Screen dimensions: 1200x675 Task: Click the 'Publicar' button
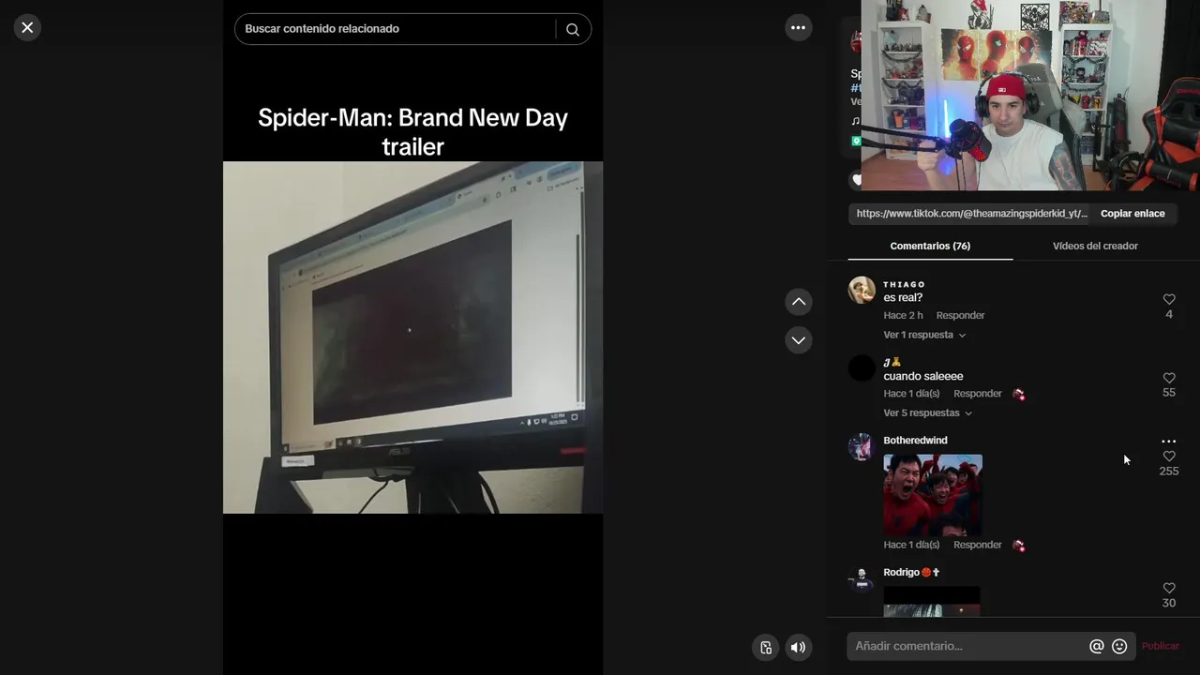(x=1161, y=646)
